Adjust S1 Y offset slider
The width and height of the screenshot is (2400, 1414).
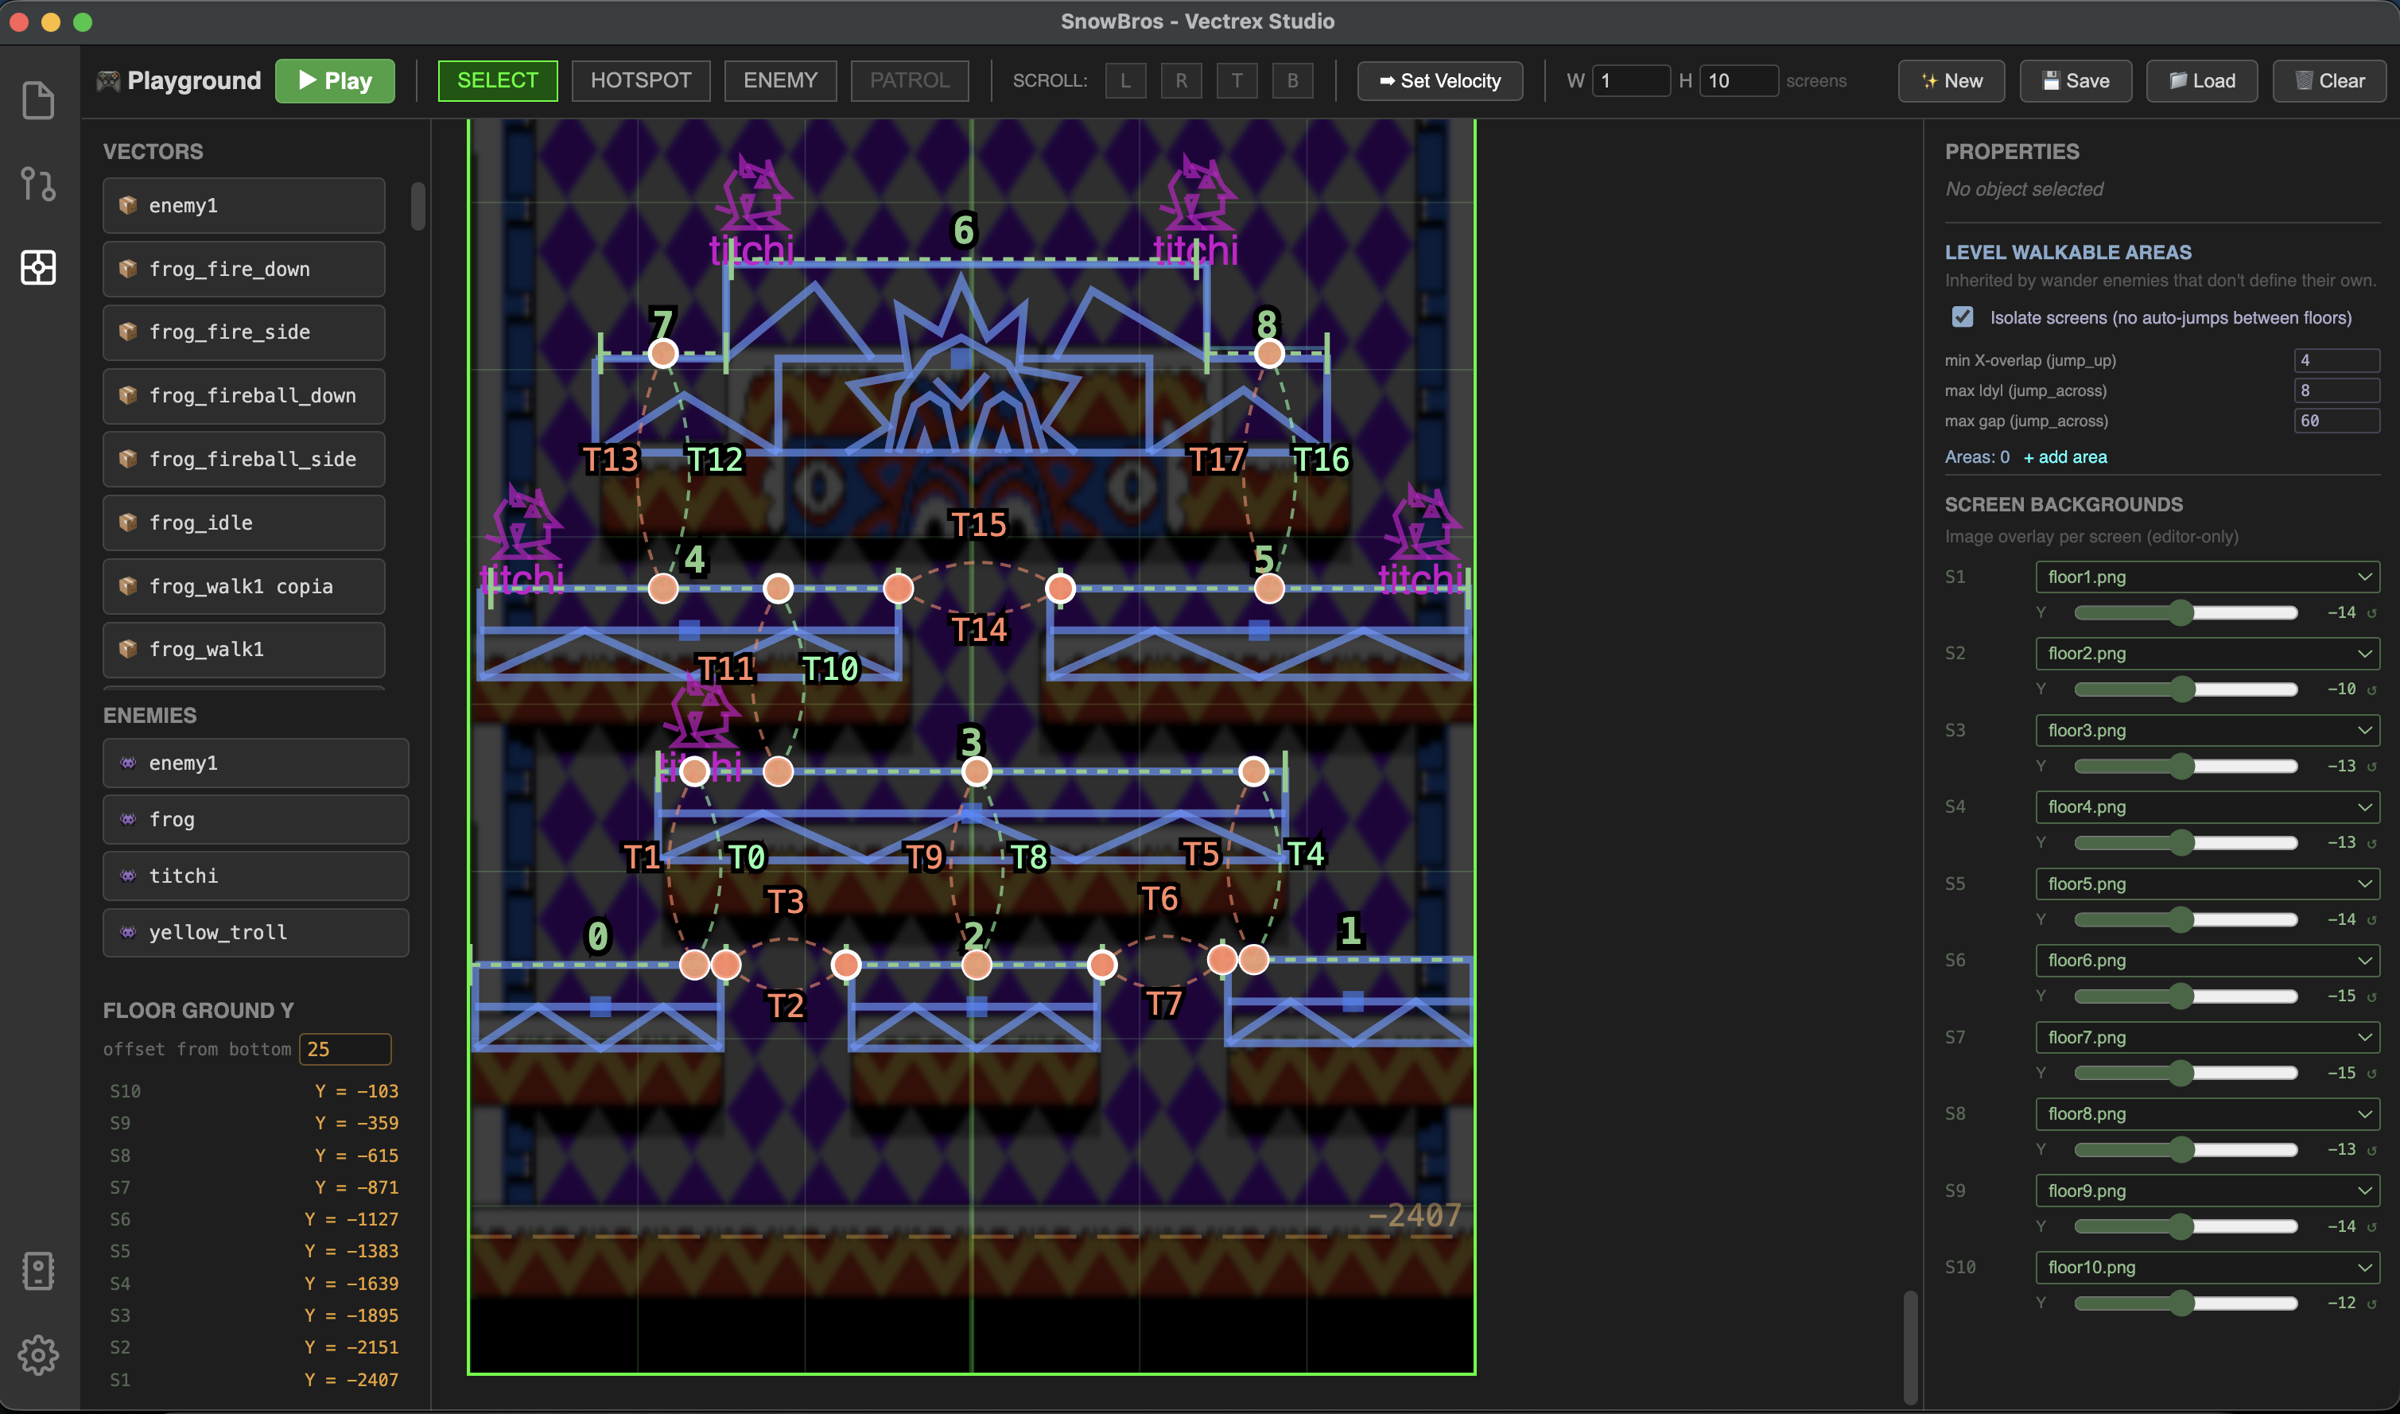click(2185, 612)
